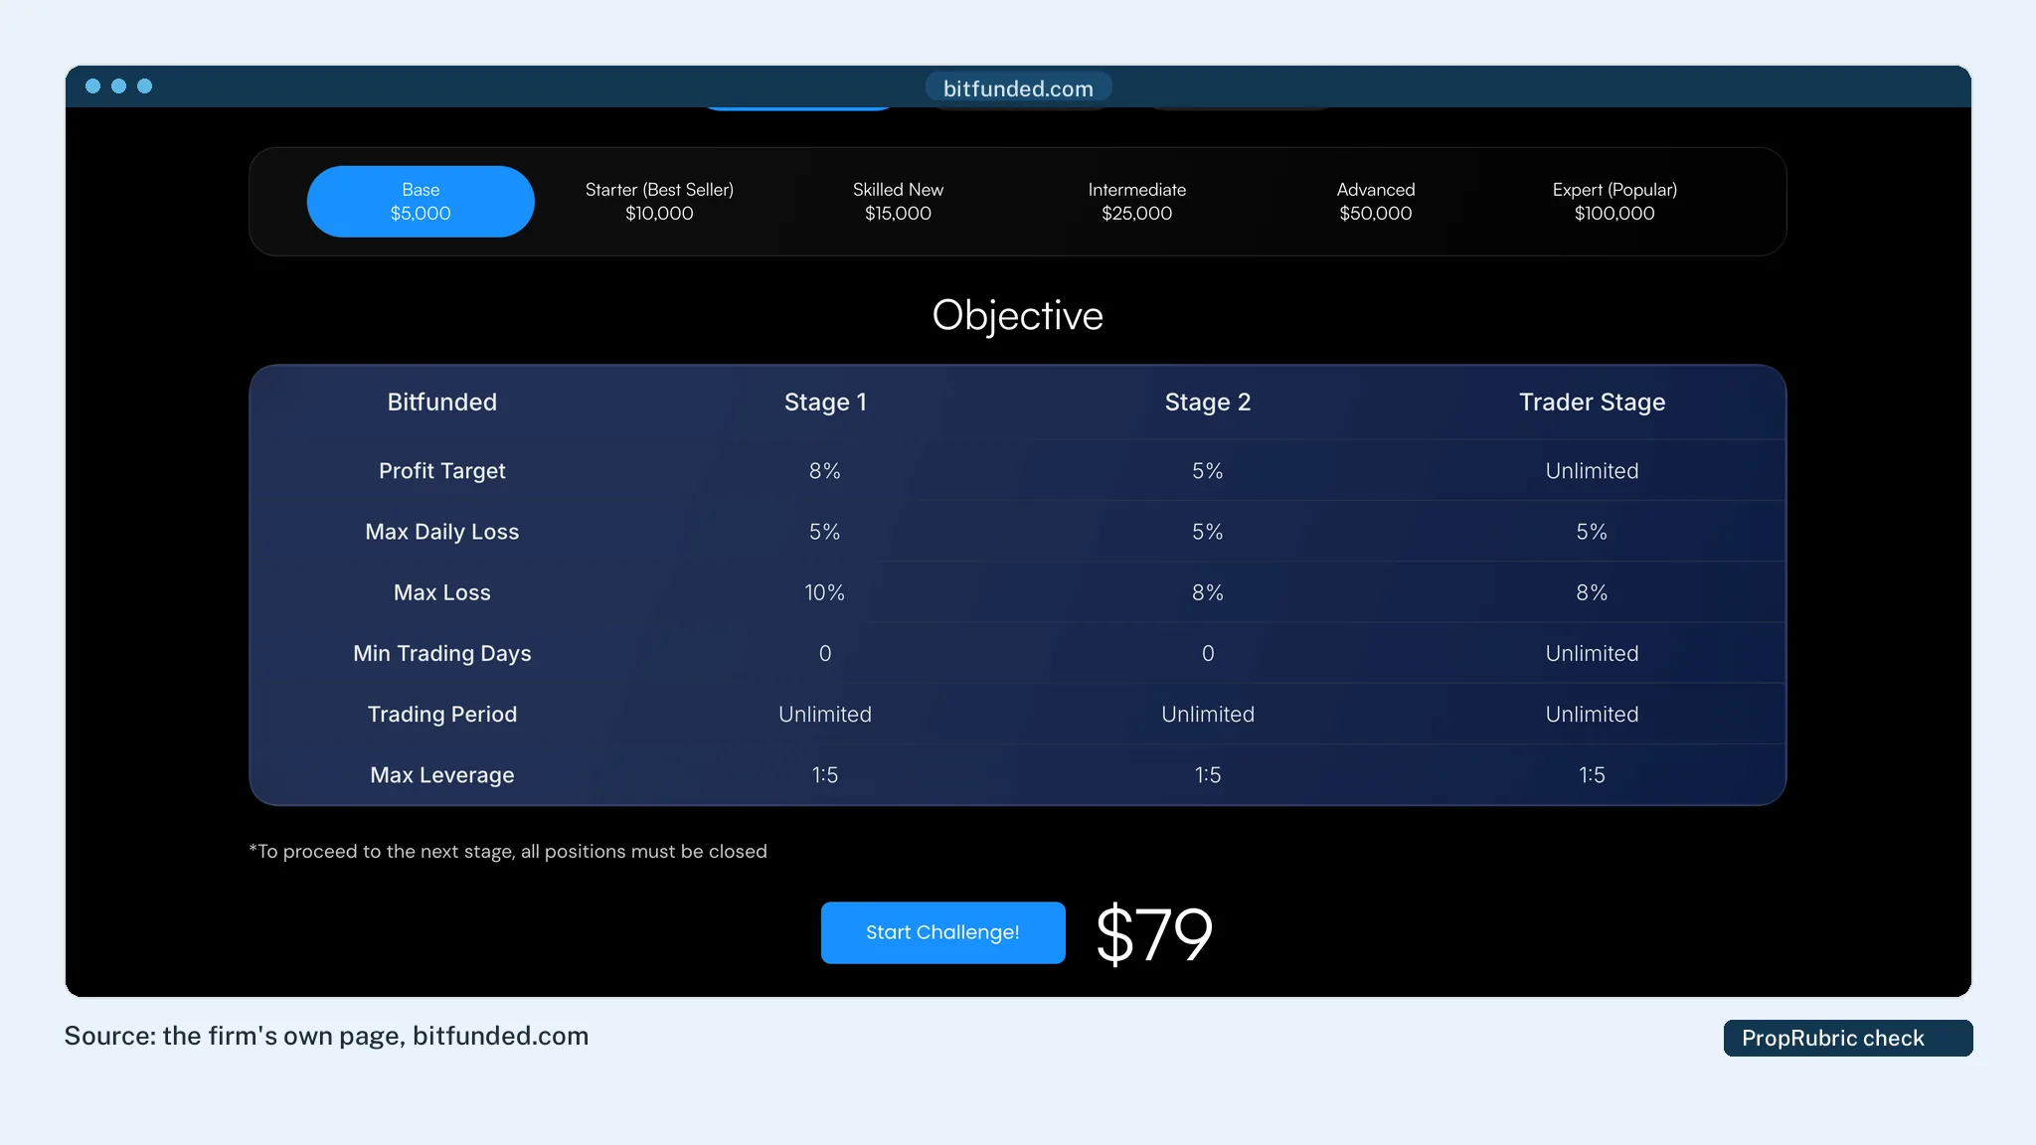This screenshot has width=2036, height=1145.
Task: Click the Stage 2 Profit Target value 5%
Action: (1208, 471)
